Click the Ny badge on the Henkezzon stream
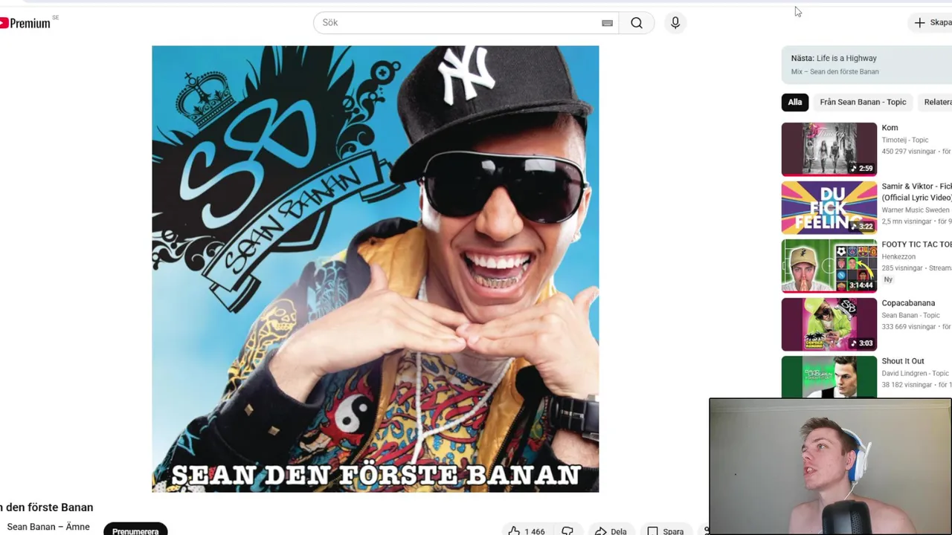This screenshot has height=535, width=952. point(888,279)
